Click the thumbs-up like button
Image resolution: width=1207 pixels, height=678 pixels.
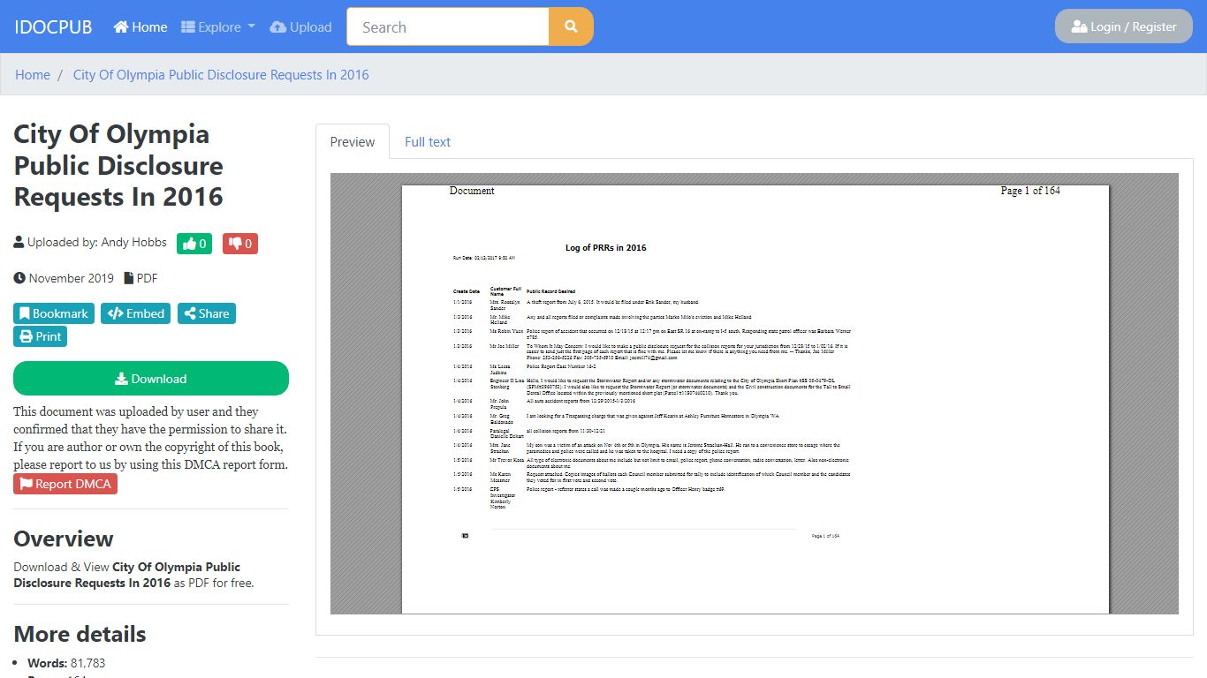point(194,244)
